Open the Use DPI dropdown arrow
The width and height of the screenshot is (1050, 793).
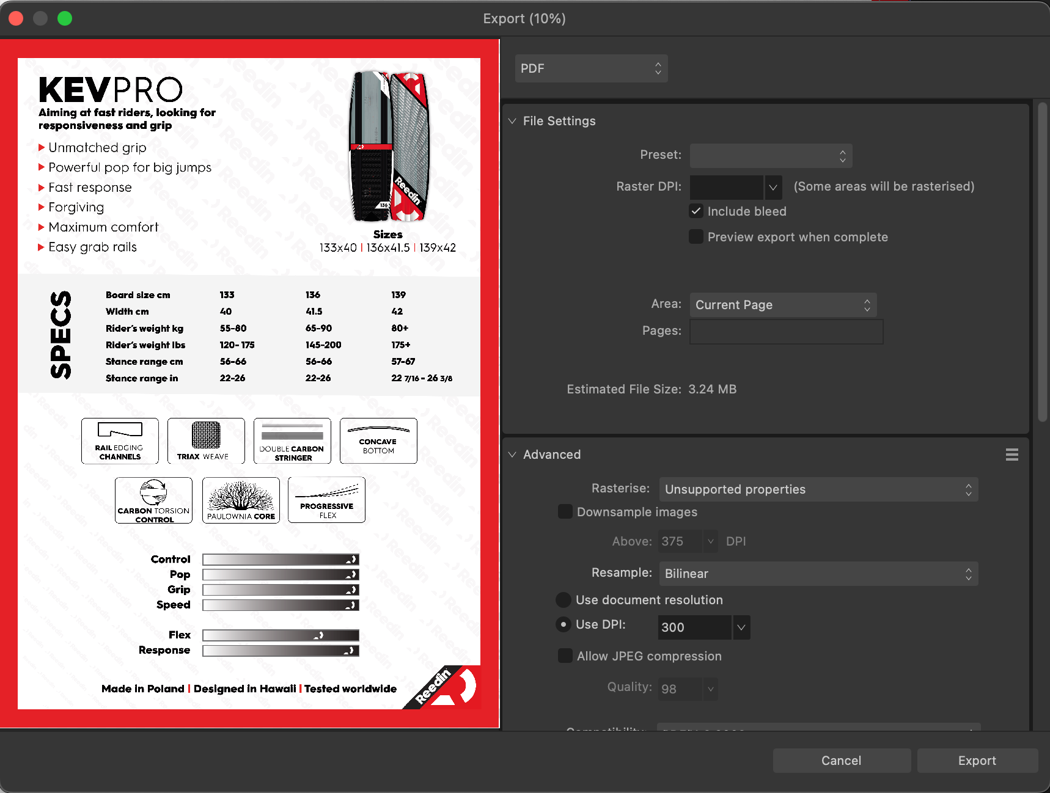tap(741, 627)
